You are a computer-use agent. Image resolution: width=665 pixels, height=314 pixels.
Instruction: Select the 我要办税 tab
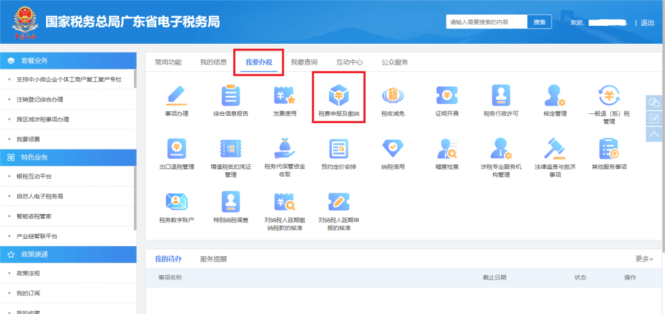[259, 62]
